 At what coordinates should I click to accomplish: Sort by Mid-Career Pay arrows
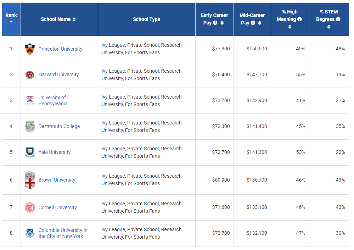(x=260, y=23)
